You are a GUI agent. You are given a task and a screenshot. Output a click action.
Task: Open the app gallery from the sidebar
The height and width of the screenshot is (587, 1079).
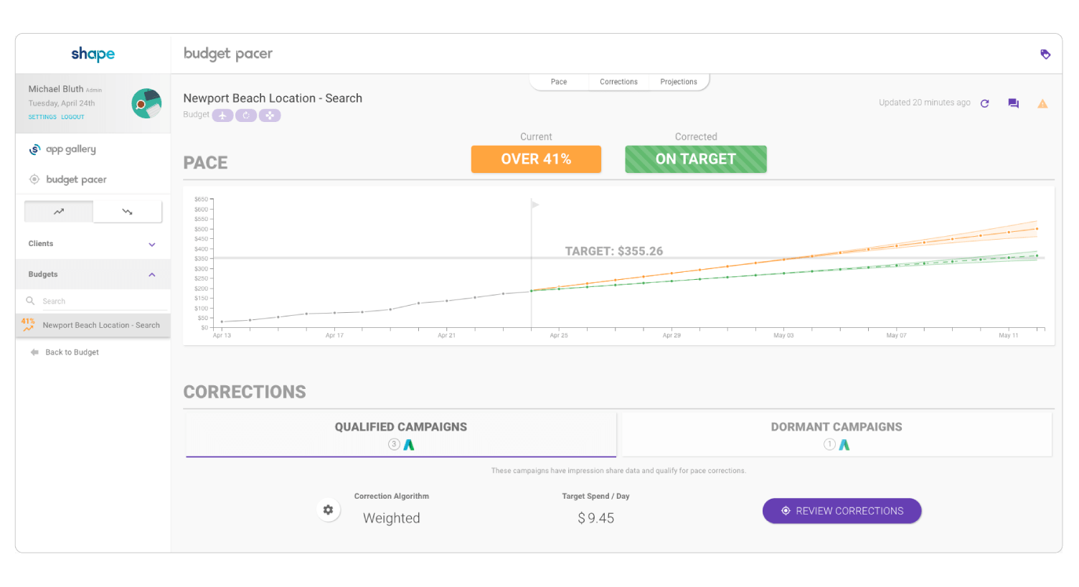[x=69, y=149]
